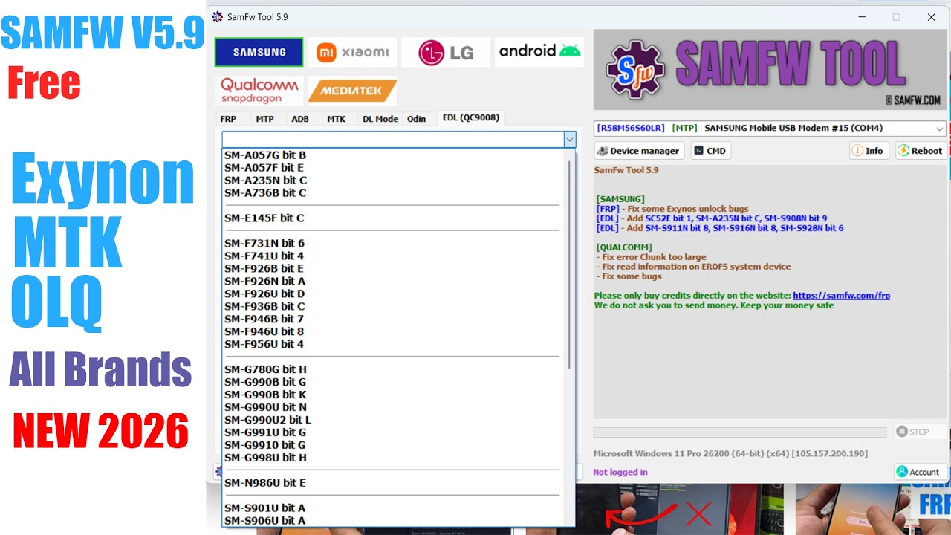Choose SM-F946B bit 7
Image resolution: width=951 pixels, height=535 pixels.
tap(264, 320)
